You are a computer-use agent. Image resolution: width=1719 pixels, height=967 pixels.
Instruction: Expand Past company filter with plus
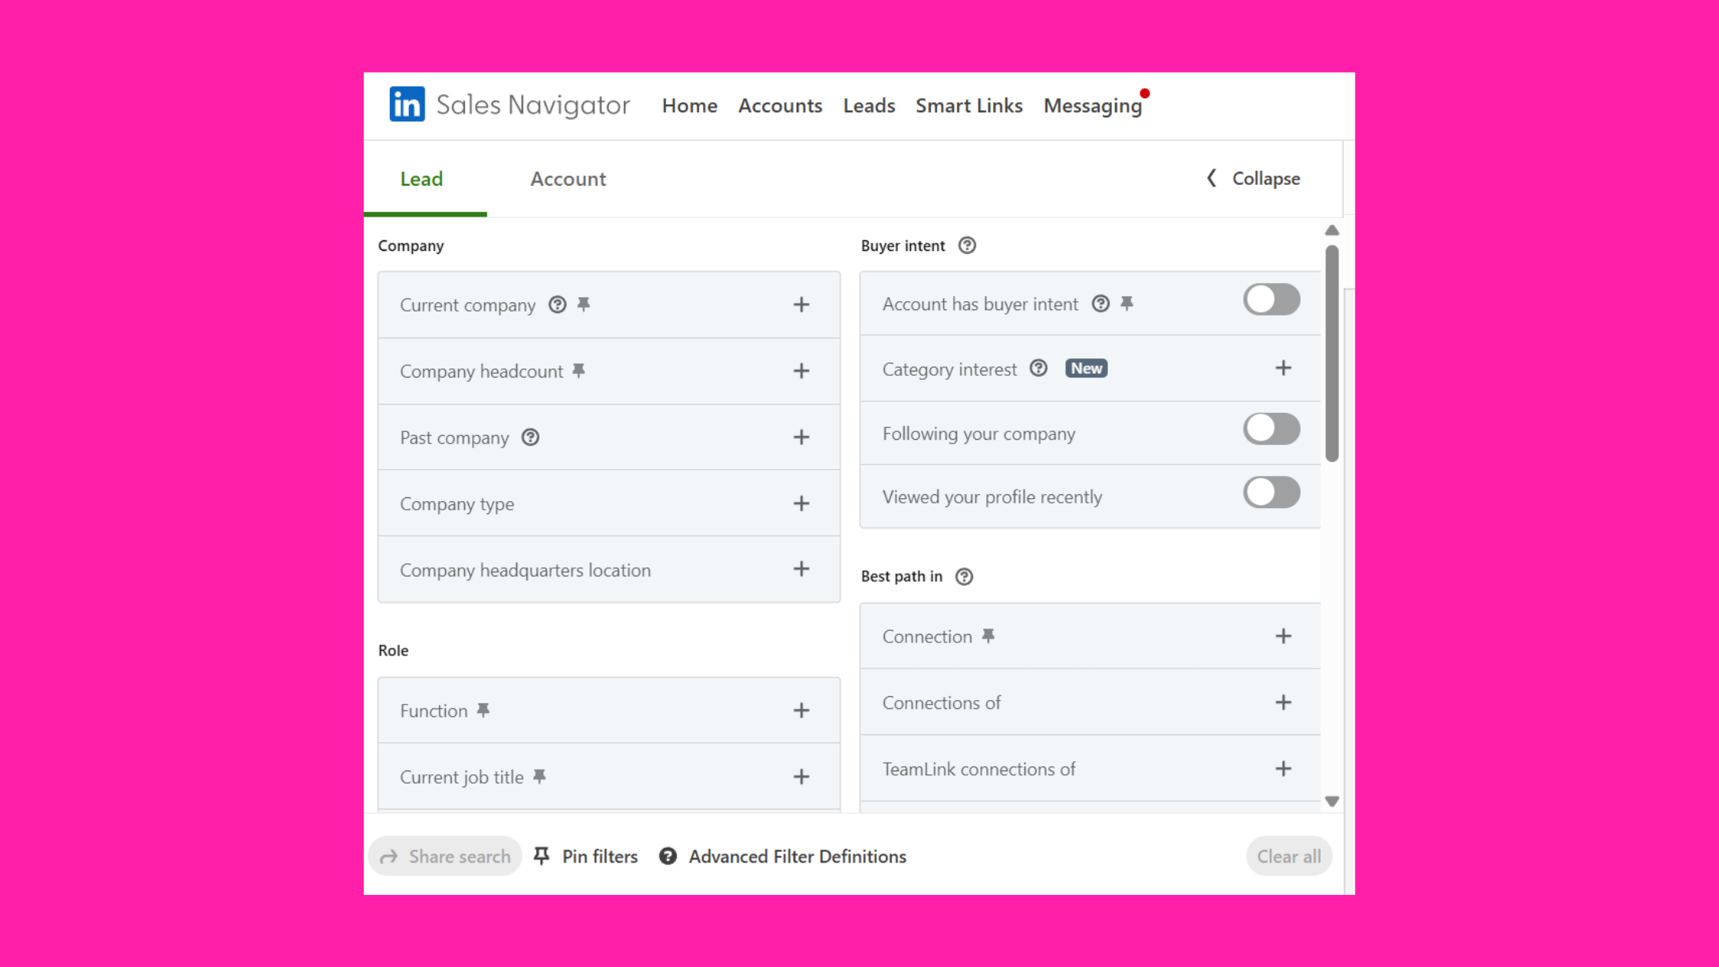click(801, 437)
